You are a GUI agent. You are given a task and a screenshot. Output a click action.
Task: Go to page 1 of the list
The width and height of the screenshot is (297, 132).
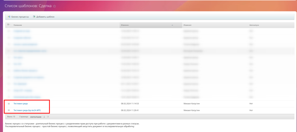[x=44, y=117]
